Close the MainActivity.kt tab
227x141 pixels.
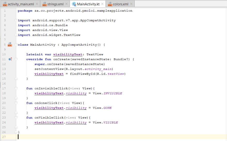coord(102,4)
